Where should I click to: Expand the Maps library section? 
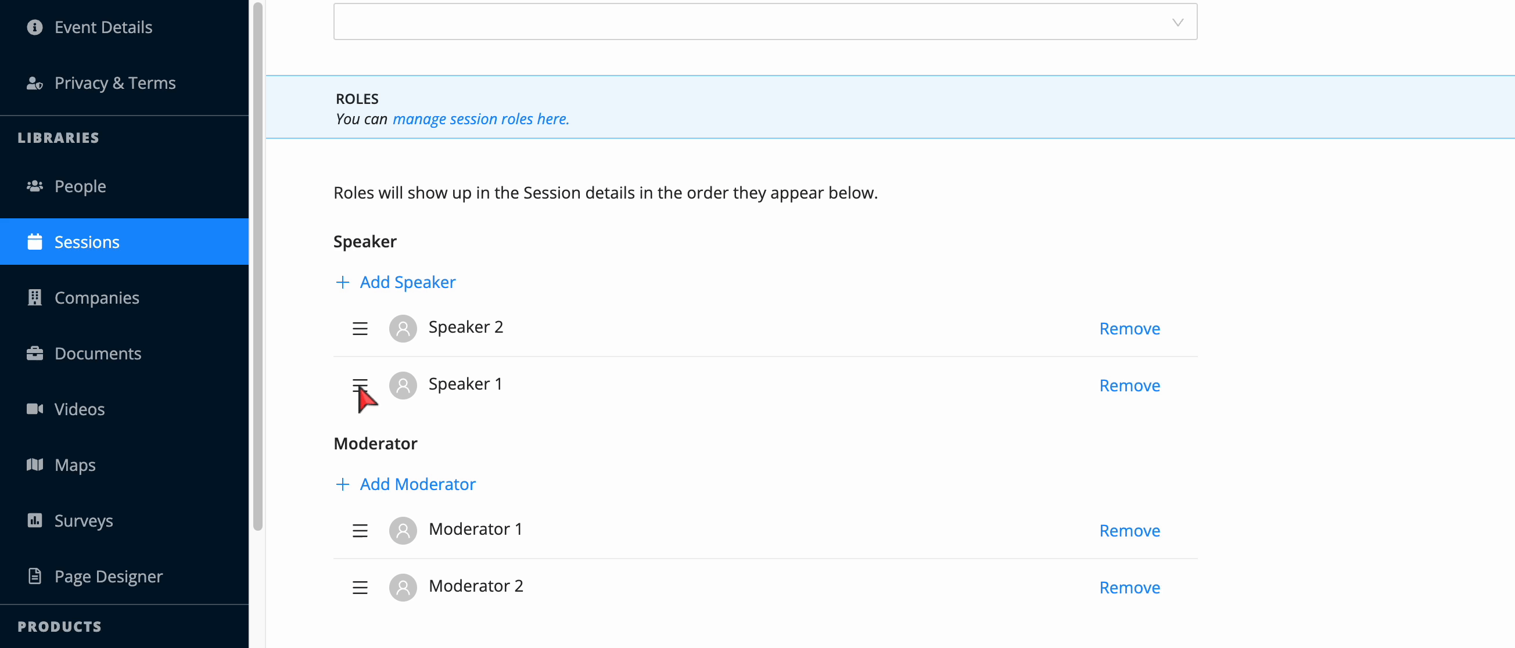74,465
